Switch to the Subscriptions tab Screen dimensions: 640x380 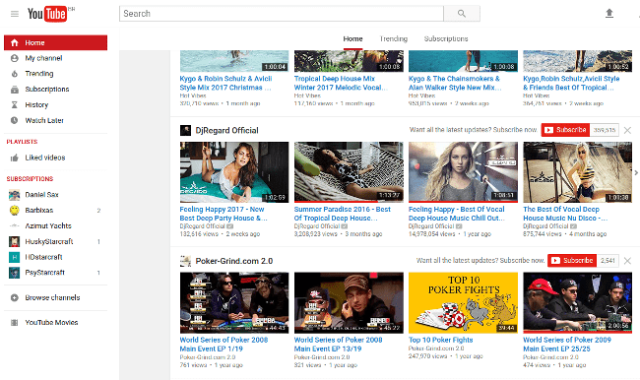pyautogui.click(x=446, y=38)
